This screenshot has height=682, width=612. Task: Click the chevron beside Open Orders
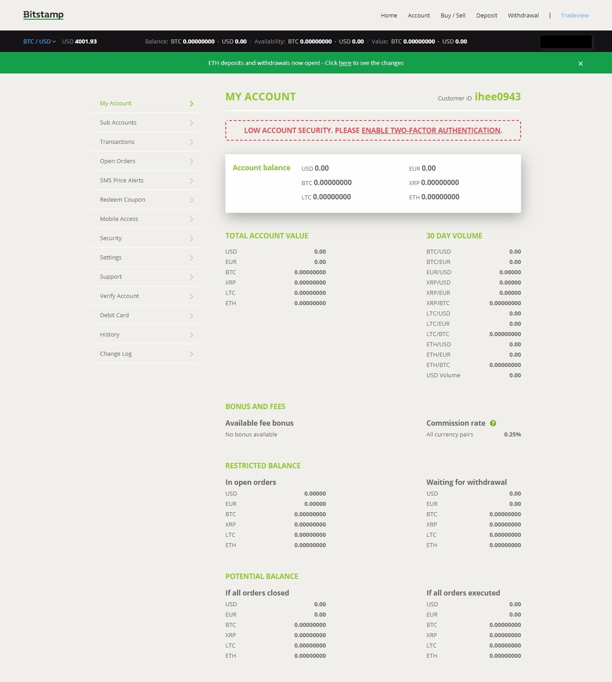191,161
